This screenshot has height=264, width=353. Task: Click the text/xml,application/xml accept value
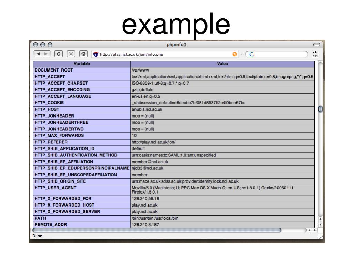pos(222,77)
